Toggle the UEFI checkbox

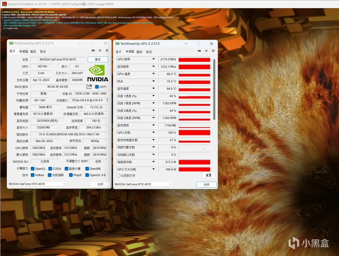click(x=97, y=87)
